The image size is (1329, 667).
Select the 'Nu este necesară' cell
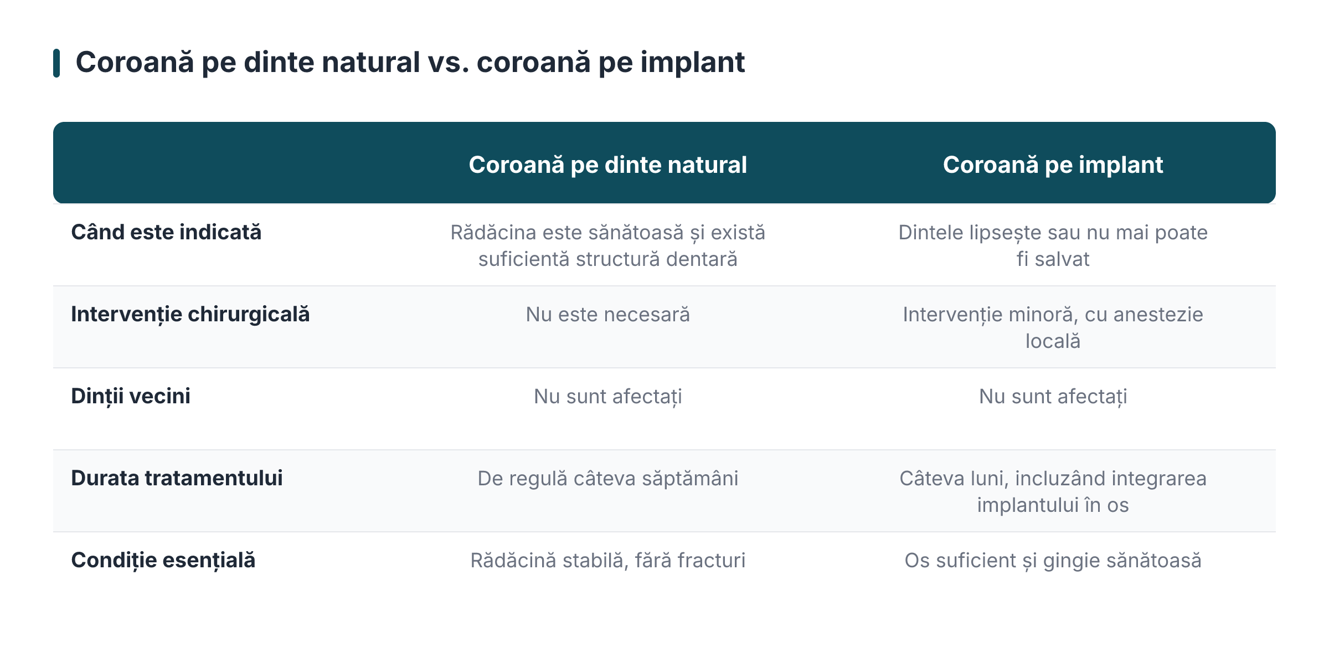coord(608,315)
